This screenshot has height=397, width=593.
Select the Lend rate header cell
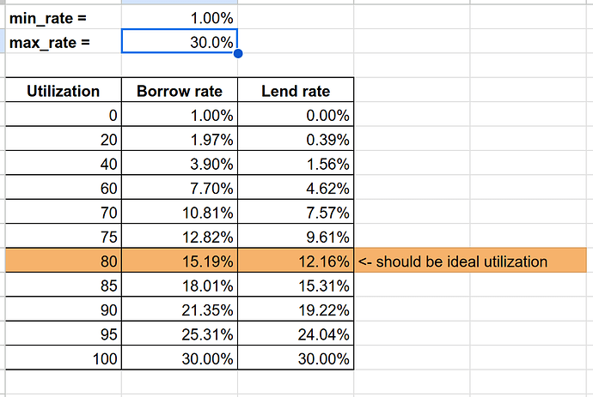click(296, 90)
